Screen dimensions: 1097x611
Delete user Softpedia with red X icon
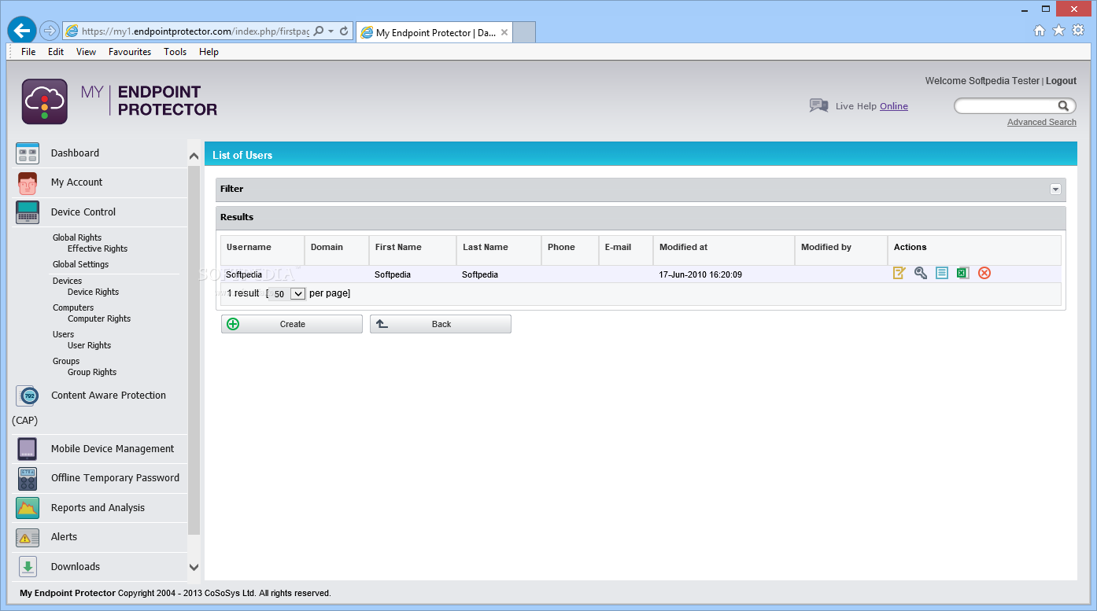(x=984, y=273)
